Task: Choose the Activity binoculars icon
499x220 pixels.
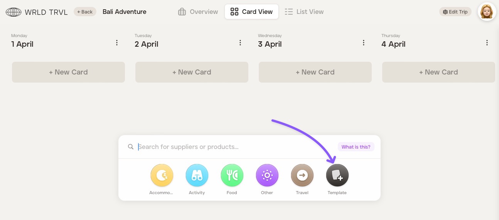Action: (x=197, y=176)
